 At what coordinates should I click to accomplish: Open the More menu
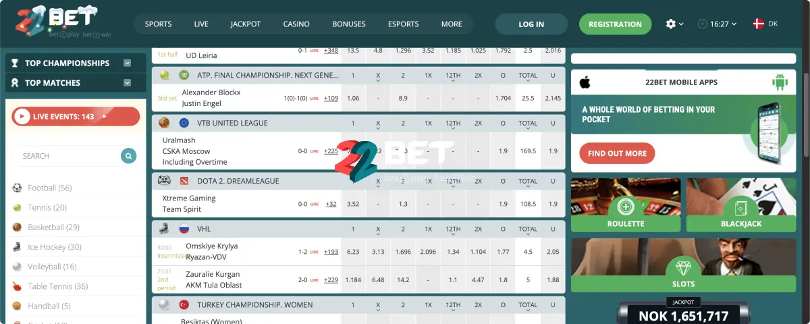tap(452, 24)
